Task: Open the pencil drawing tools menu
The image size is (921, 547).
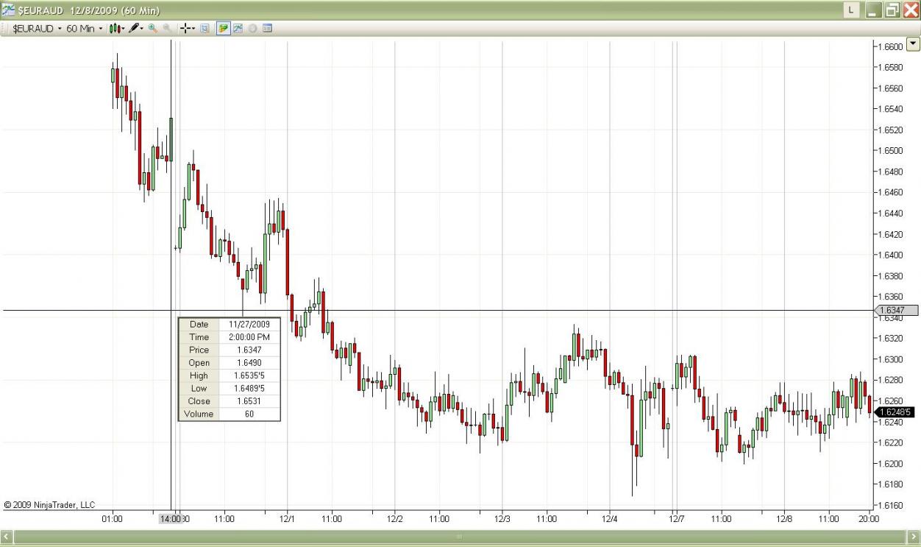Action: coord(136,29)
